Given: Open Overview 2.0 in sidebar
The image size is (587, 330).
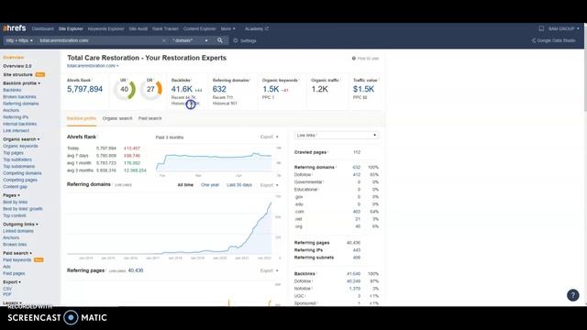Looking at the screenshot, I should tap(17, 66).
